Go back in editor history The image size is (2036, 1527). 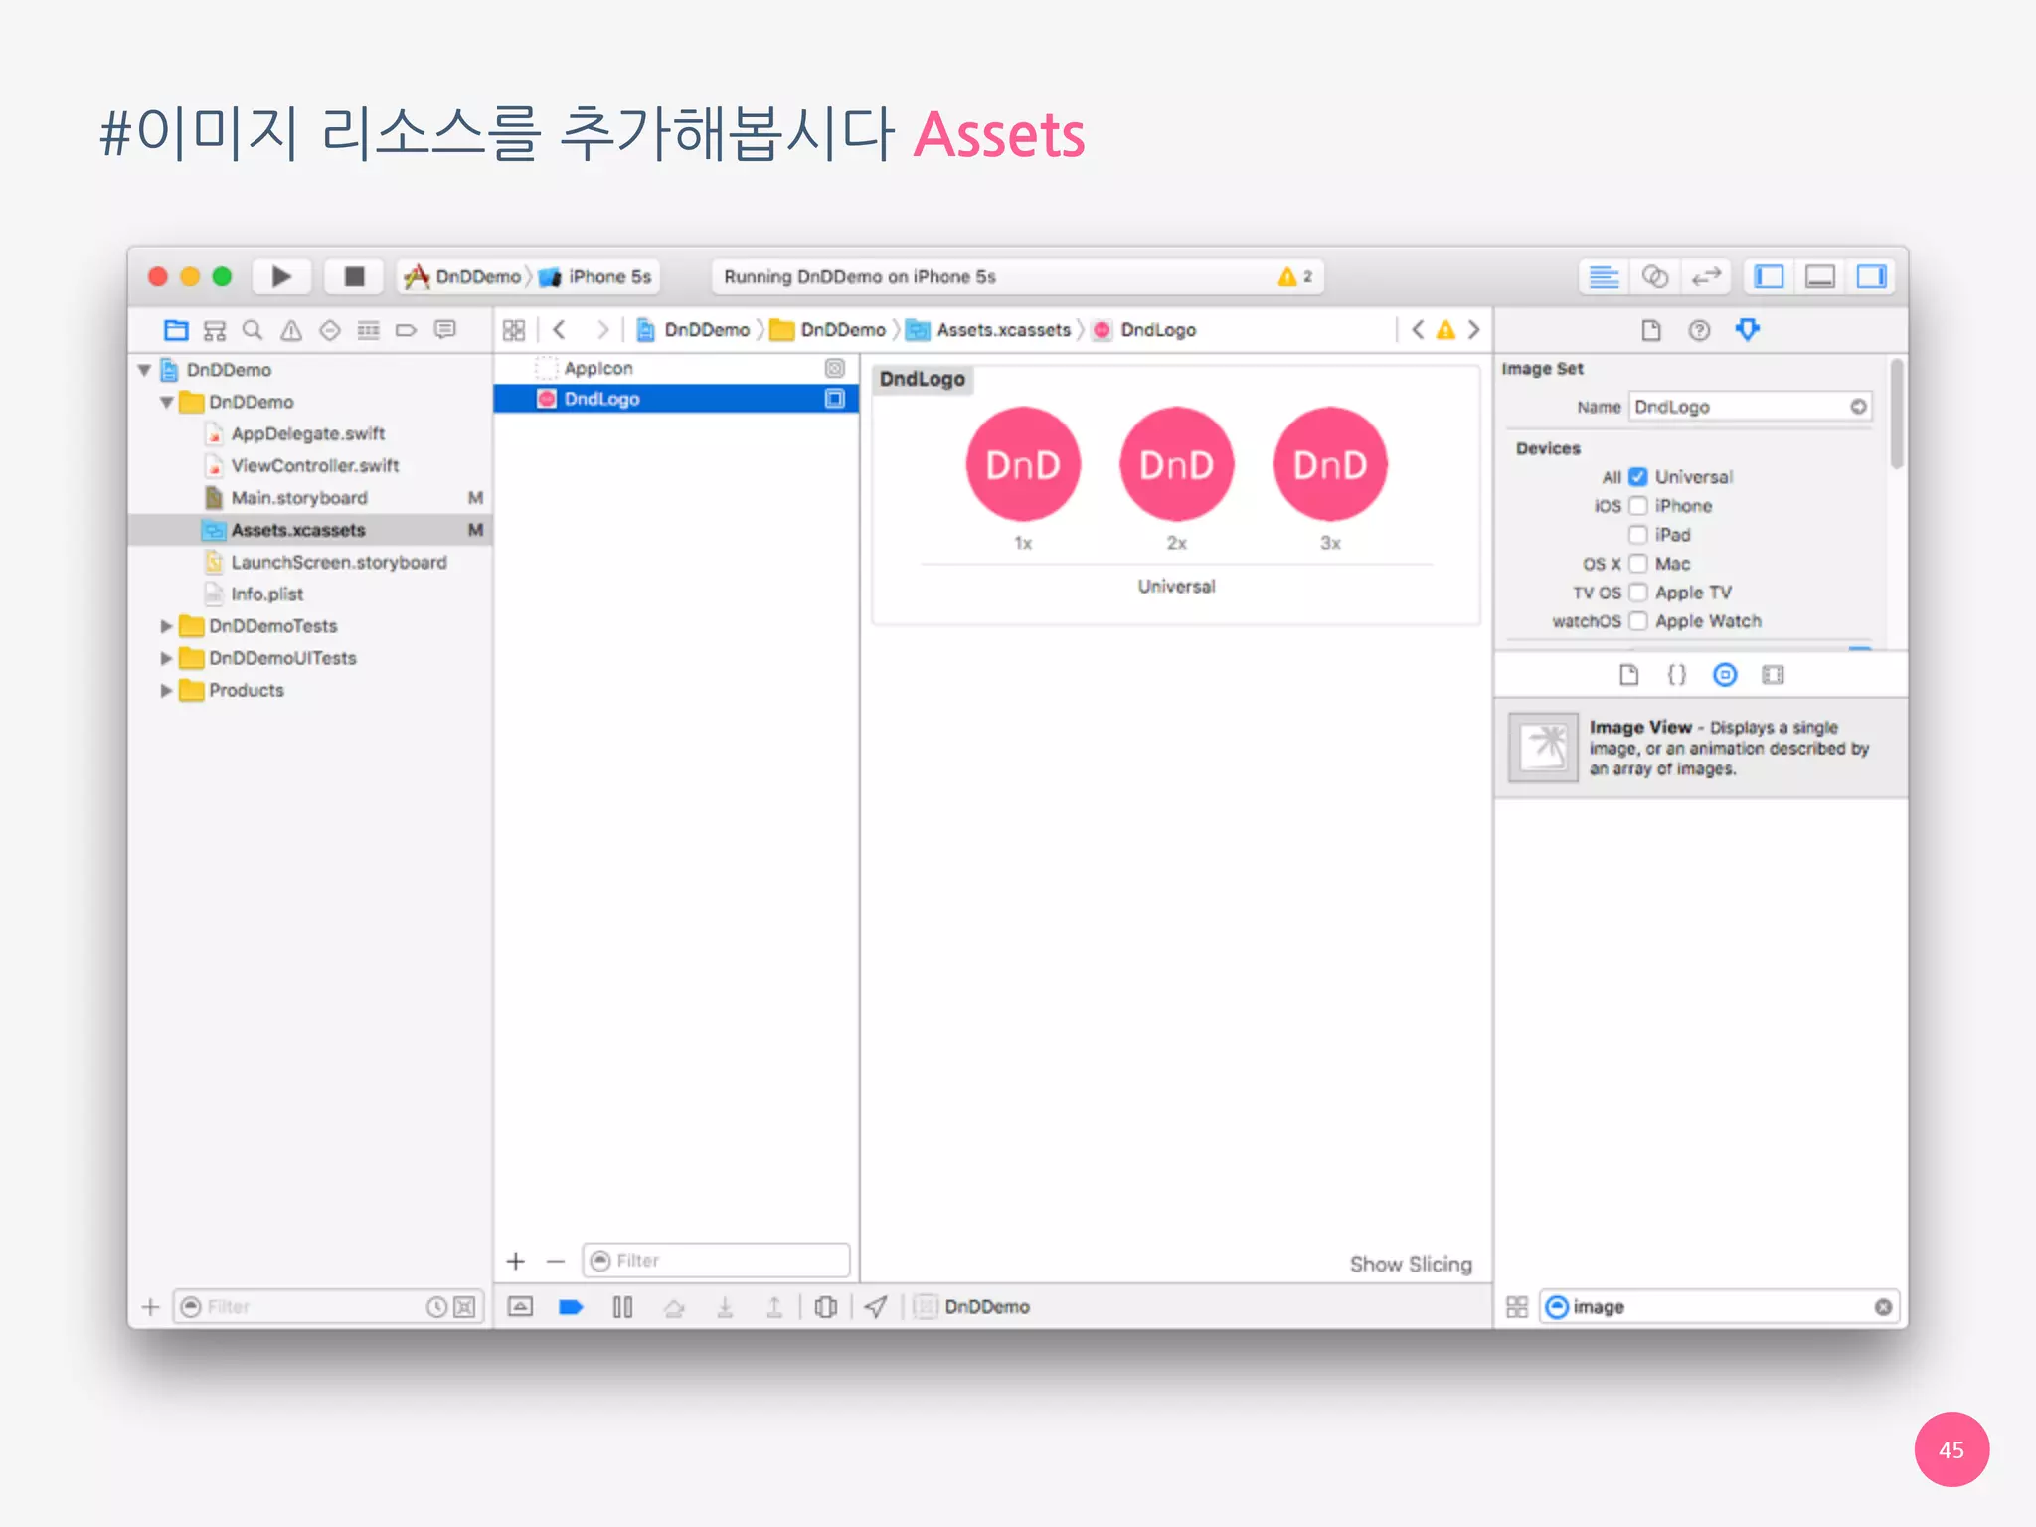tap(560, 330)
